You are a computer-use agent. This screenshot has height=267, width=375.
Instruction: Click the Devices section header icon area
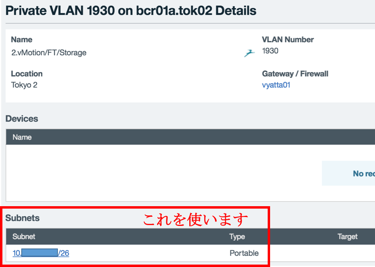click(x=22, y=118)
